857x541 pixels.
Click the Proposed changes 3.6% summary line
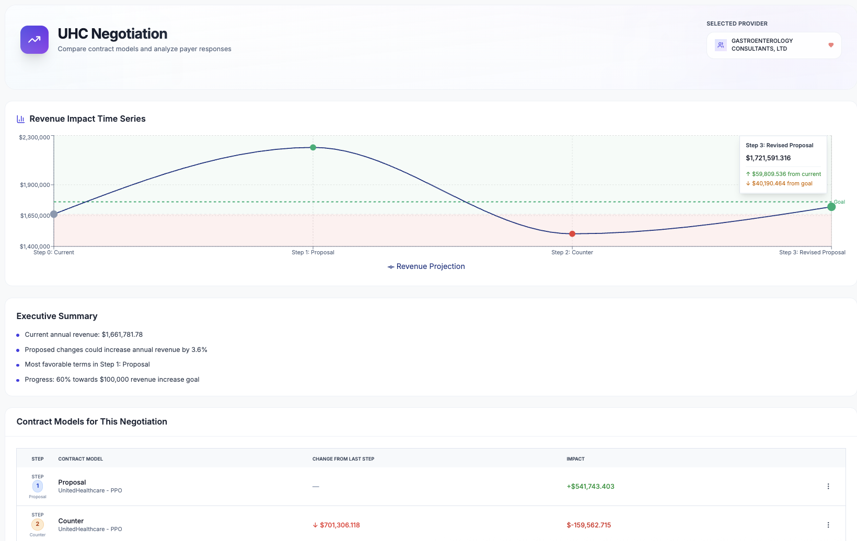tap(116, 350)
